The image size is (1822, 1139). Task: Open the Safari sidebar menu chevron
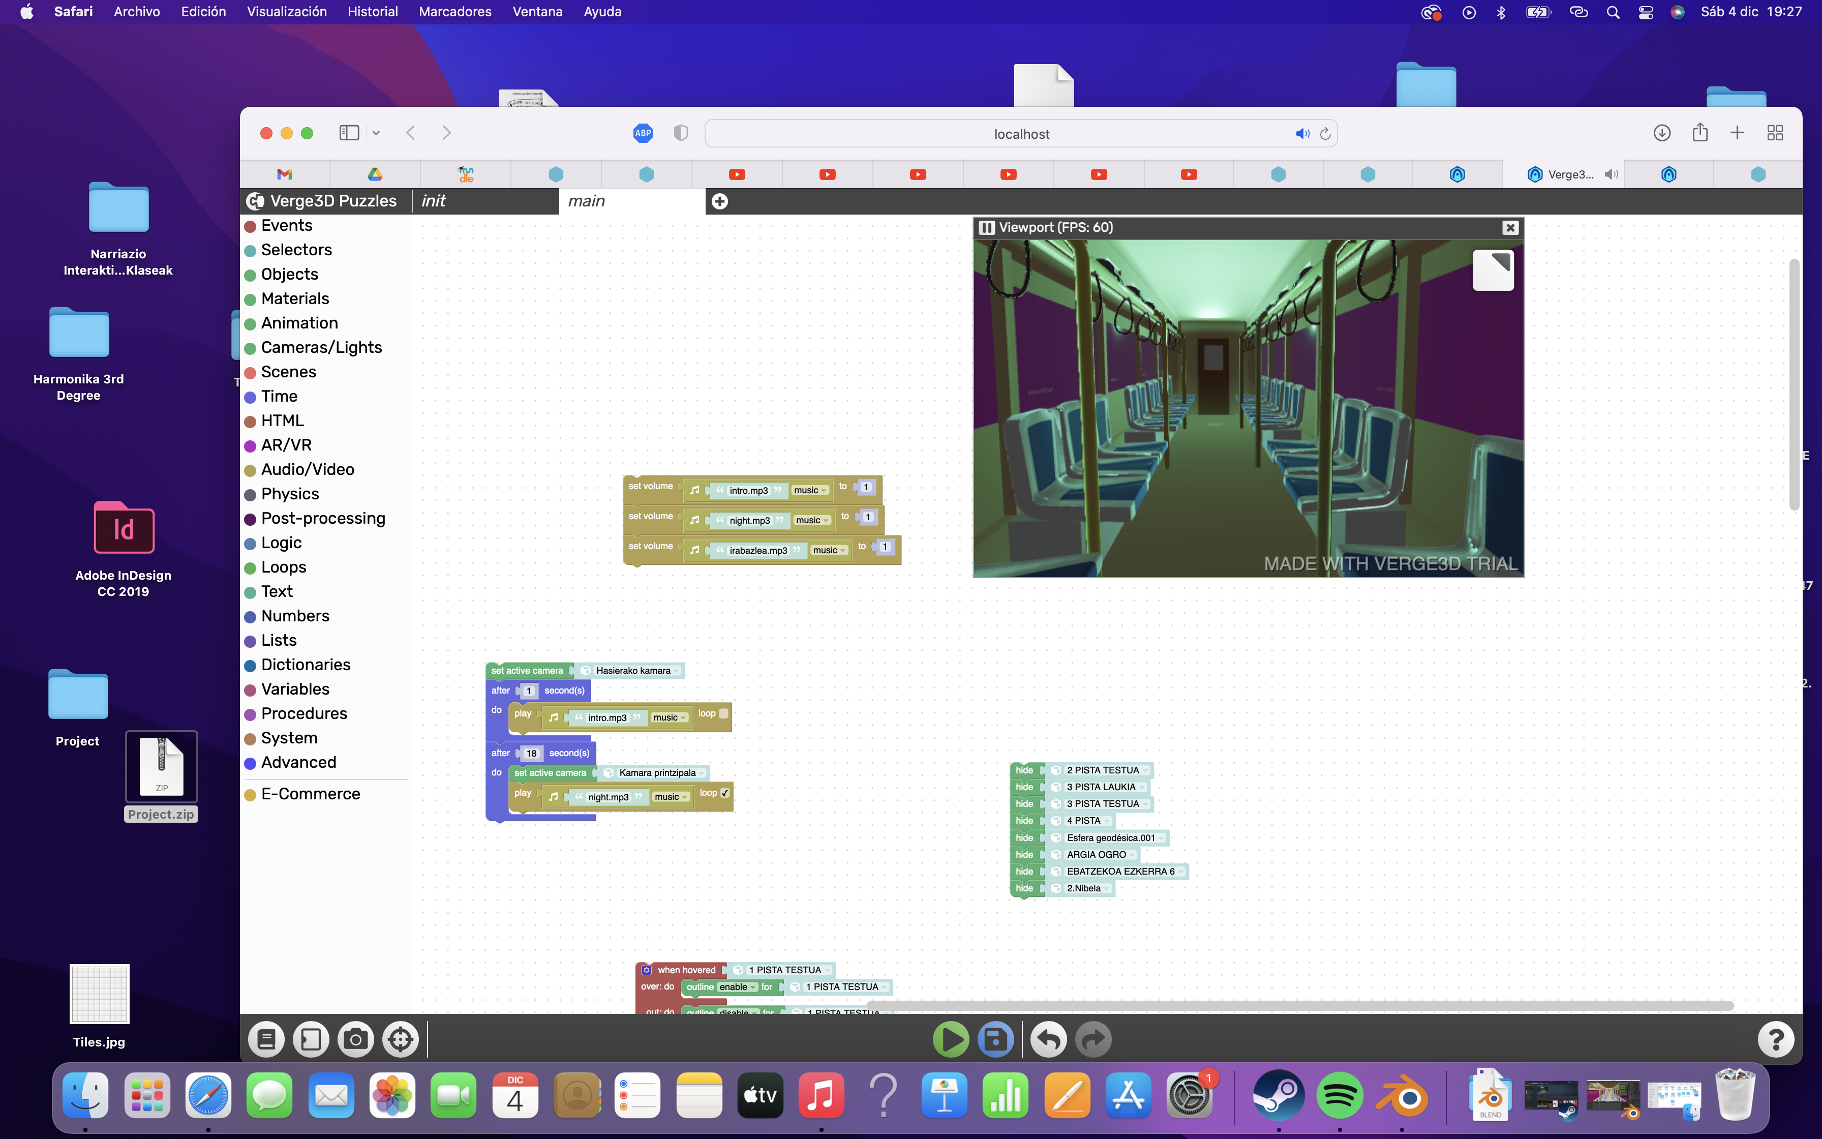click(376, 133)
